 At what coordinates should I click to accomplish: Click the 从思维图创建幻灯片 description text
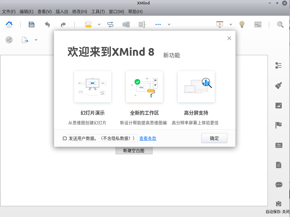click(x=87, y=123)
